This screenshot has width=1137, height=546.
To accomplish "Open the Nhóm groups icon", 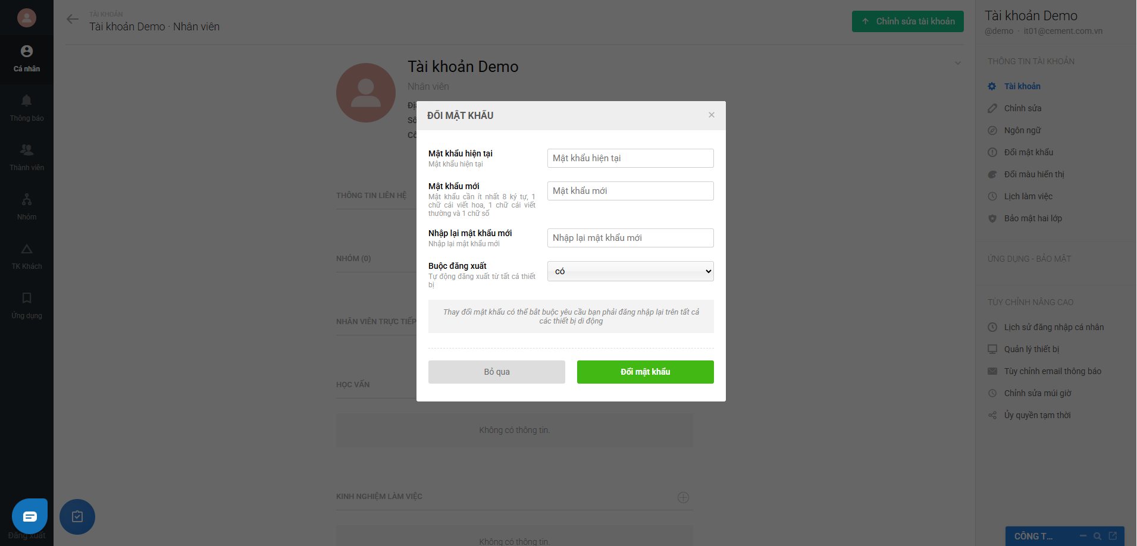I will (x=27, y=199).
